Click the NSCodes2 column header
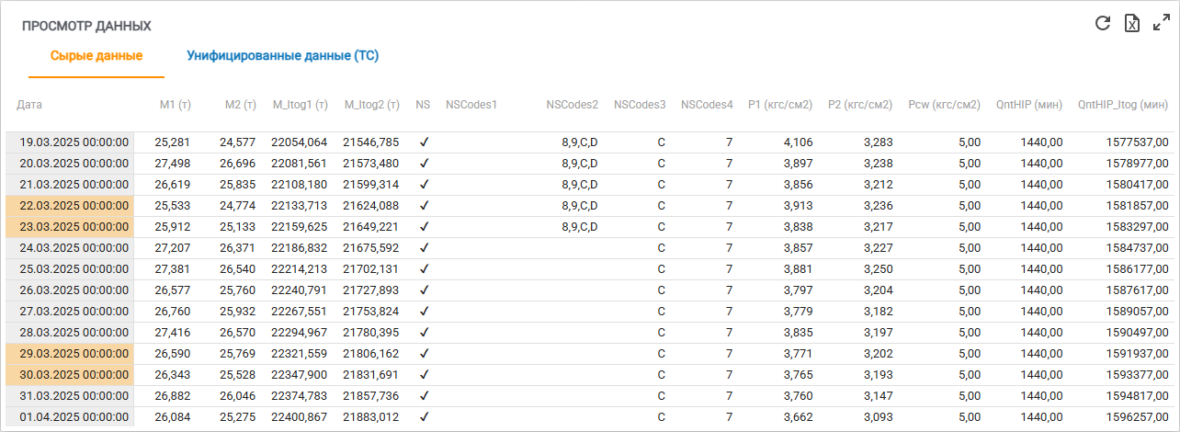1180x432 pixels. [x=572, y=105]
